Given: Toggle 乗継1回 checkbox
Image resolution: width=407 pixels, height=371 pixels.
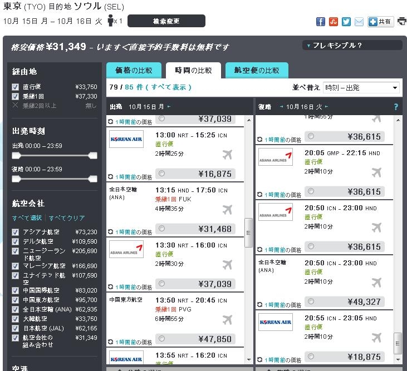Looking at the screenshot, I should pyautogui.click(x=16, y=96).
